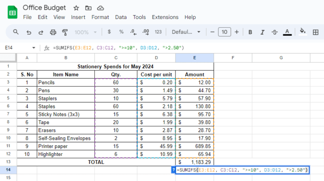Click the font size field showing 10
The image size is (324, 181).
click(224, 32)
